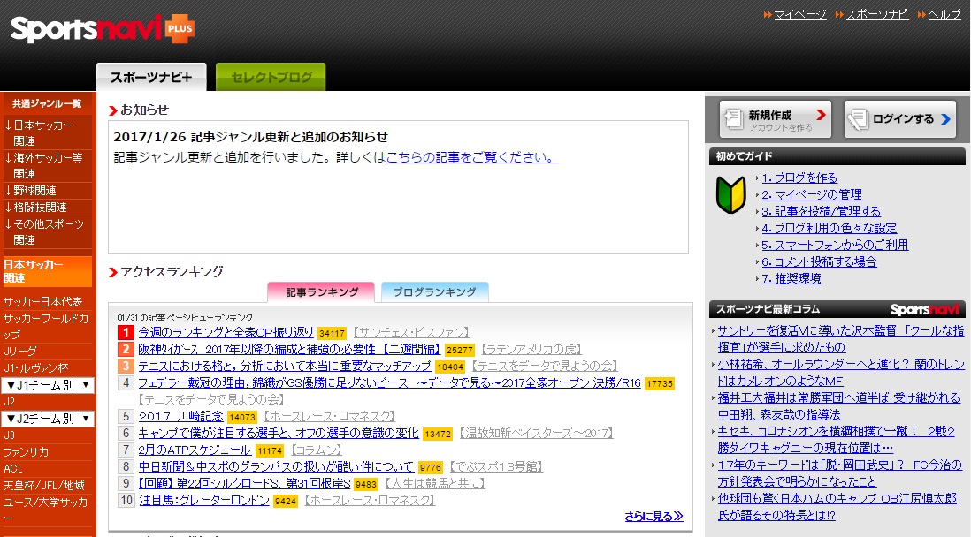Screen dimensions: 971x537
Task: Click the ログインする button
Action: (x=900, y=119)
